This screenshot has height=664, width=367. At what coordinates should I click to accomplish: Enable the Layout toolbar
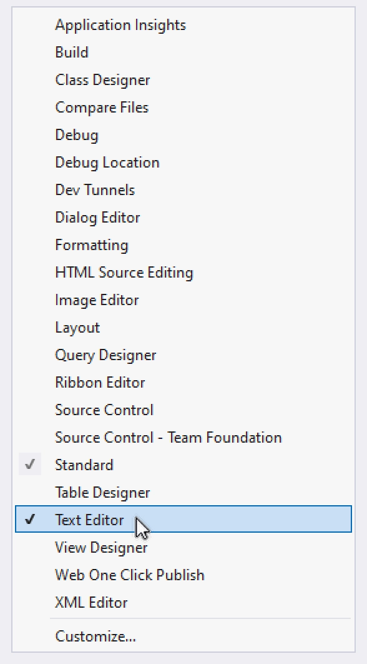click(x=183, y=328)
